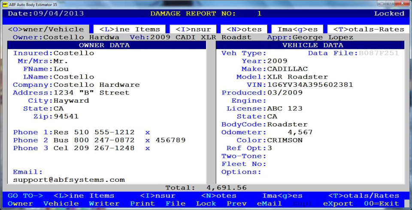Select Prev in the bottom command bar
The image size is (412, 210).
pos(237,204)
